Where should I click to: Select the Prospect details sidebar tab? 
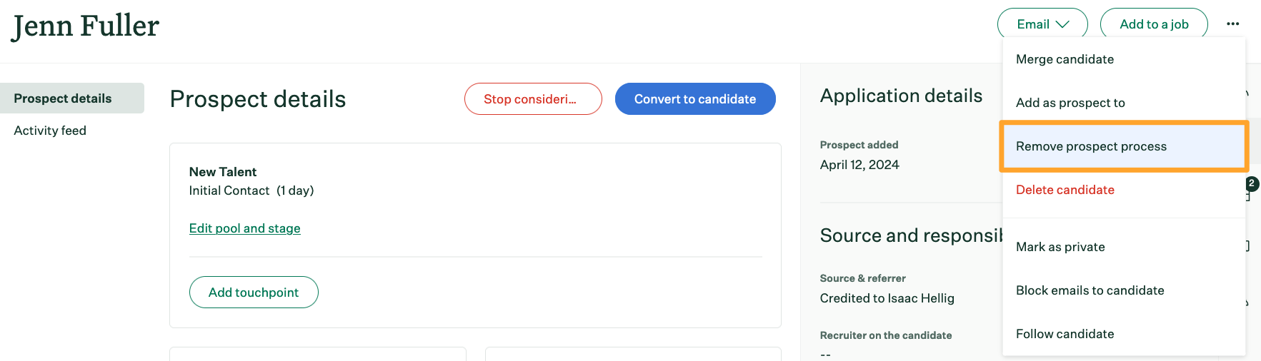tap(71, 98)
